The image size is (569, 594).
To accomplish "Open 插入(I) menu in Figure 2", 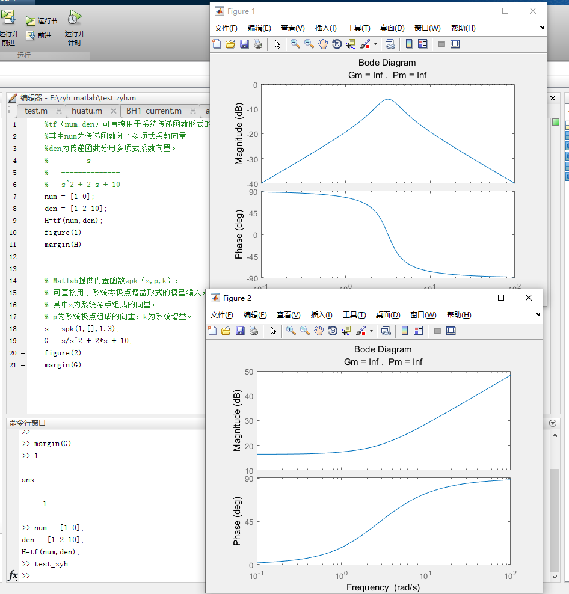I will [321, 315].
